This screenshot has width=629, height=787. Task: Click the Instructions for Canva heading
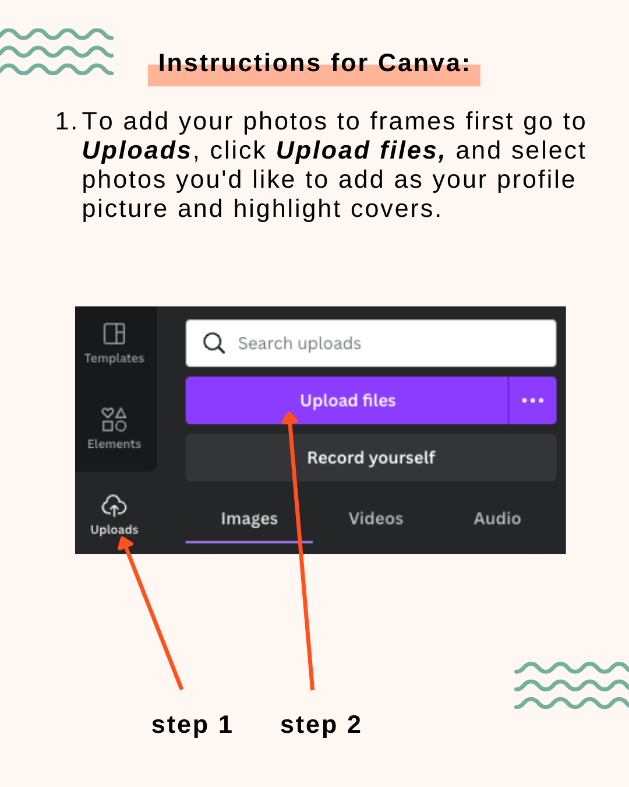coord(314,63)
